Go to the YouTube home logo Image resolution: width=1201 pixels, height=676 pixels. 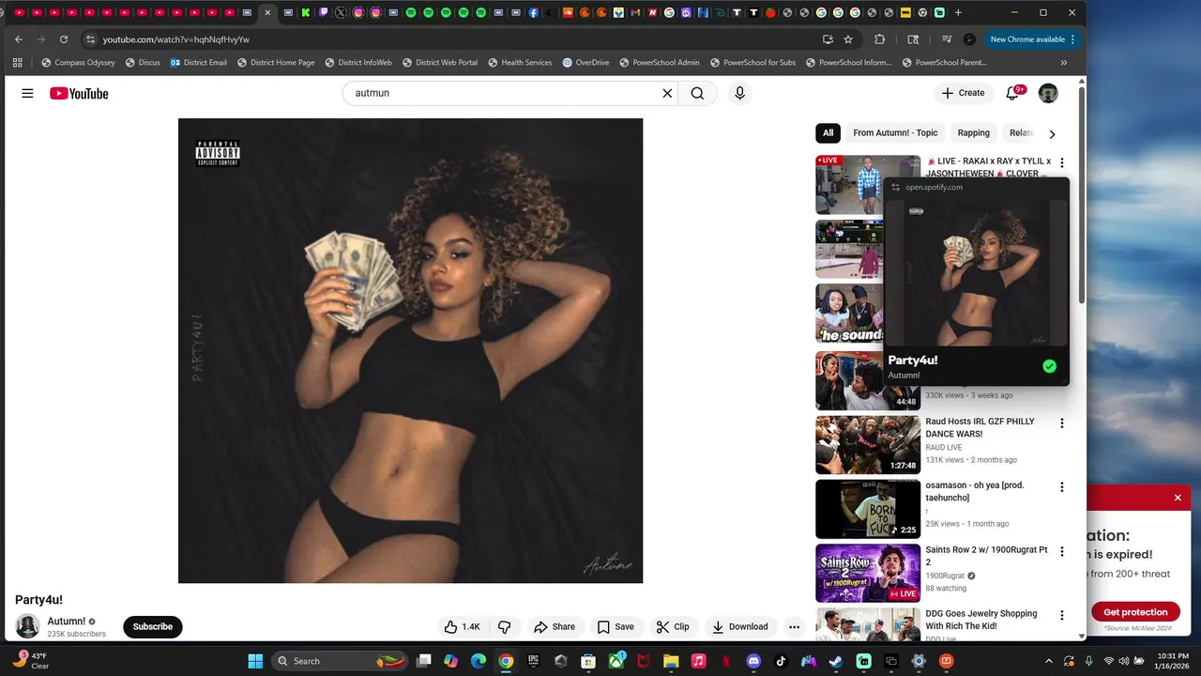pos(79,93)
